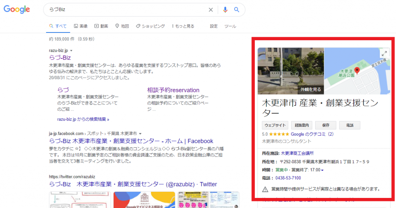
Task: Open the Facebook result for らづ-Biz
Action: [131, 141]
